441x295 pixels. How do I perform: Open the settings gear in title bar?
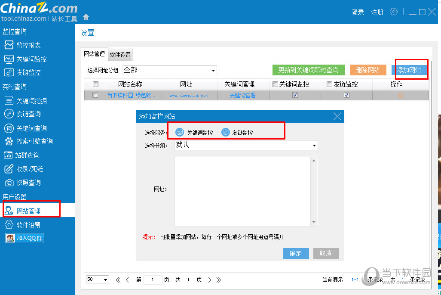393,12
